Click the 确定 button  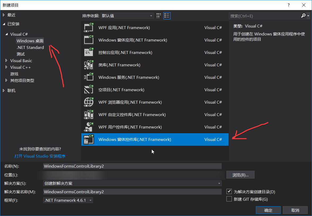[x=268, y=210]
